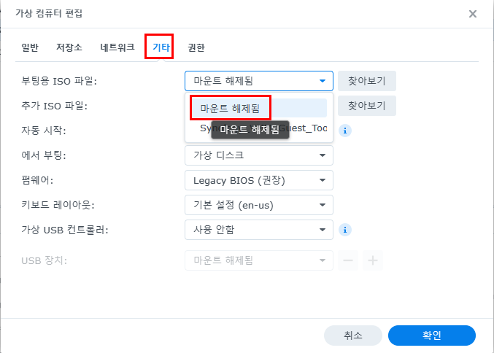Open the firmware Legacy BIOS dropdown

coord(259,180)
